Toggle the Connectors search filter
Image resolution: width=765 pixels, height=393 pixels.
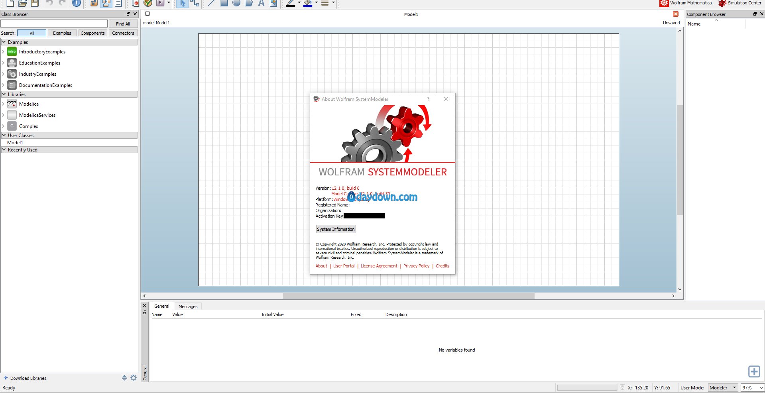[123, 33]
